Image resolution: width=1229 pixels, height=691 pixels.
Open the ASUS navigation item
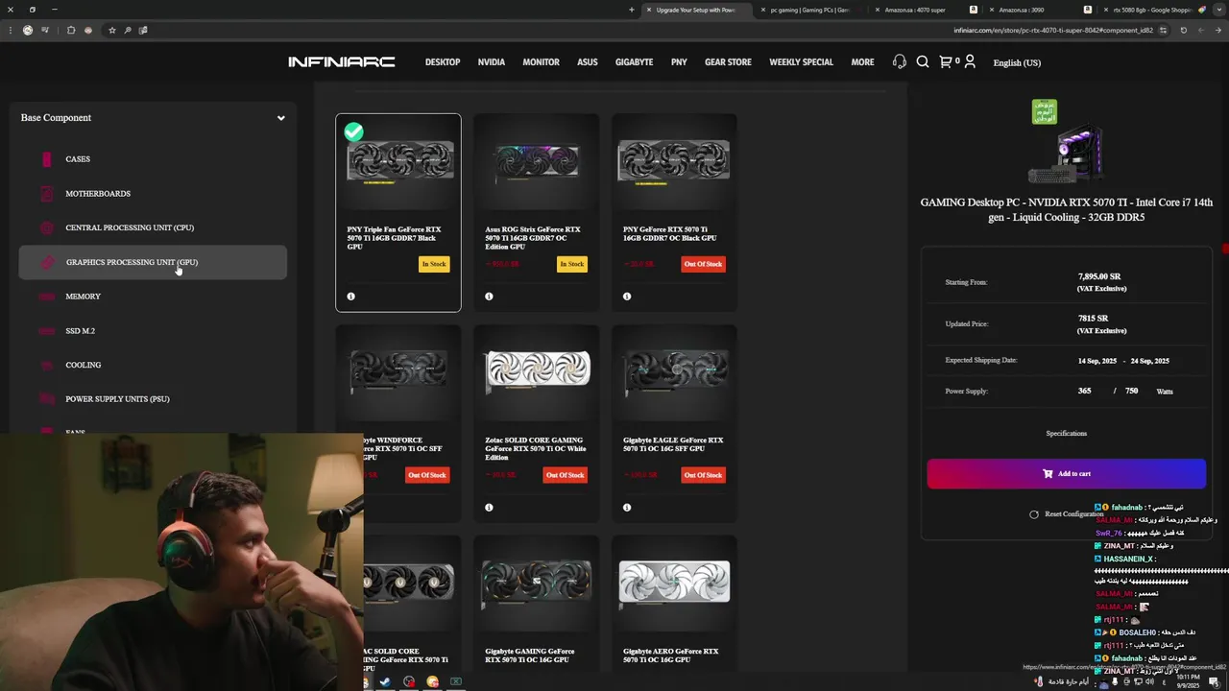(587, 62)
